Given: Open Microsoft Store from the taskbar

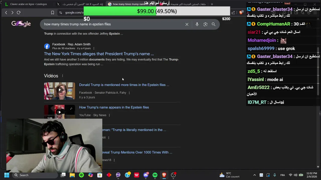Looking at the screenshot, I should click(100, 175).
